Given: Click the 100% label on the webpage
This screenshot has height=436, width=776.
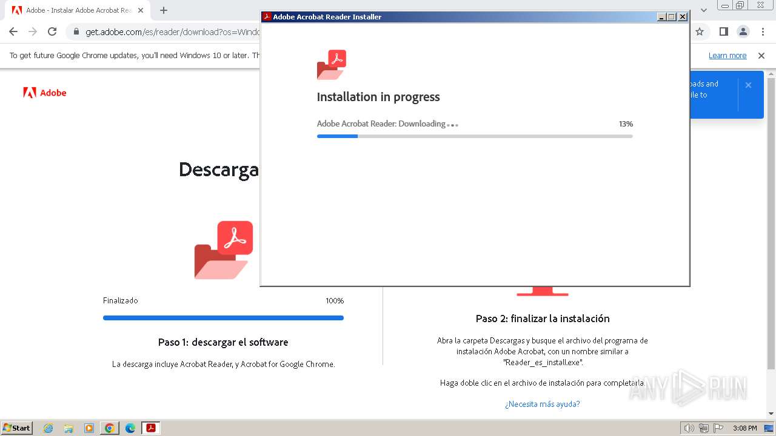Looking at the screenshot, I should (x=335, y=300).
